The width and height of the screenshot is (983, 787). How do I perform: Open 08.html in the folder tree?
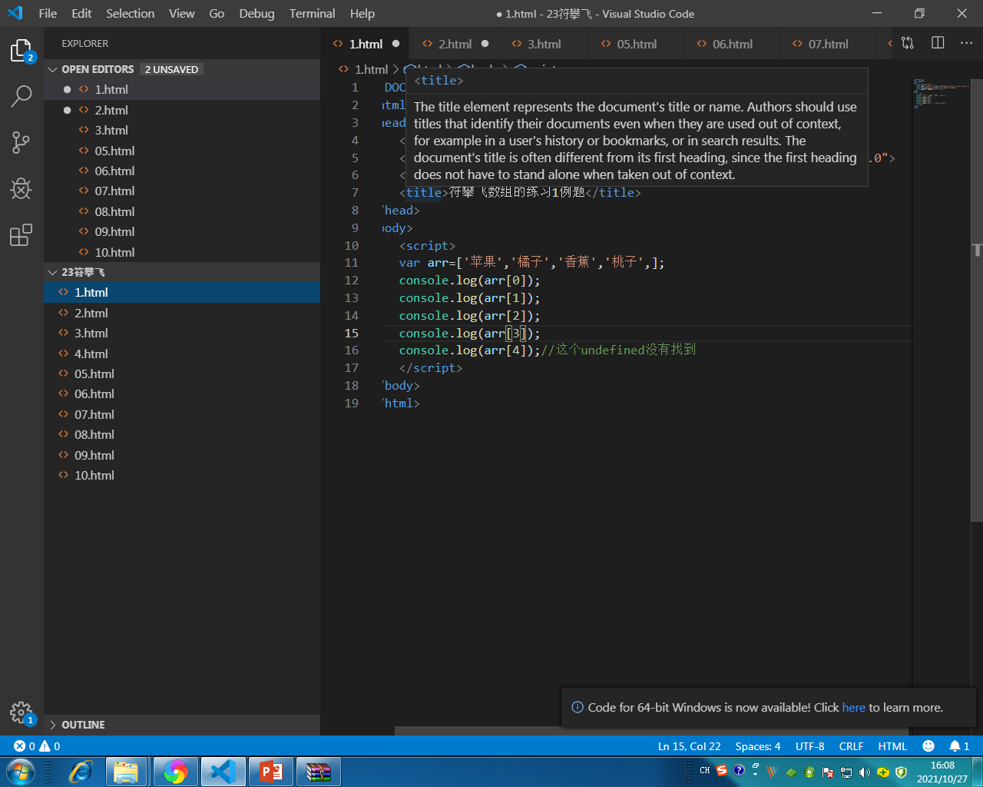click(x=182, y=434)
